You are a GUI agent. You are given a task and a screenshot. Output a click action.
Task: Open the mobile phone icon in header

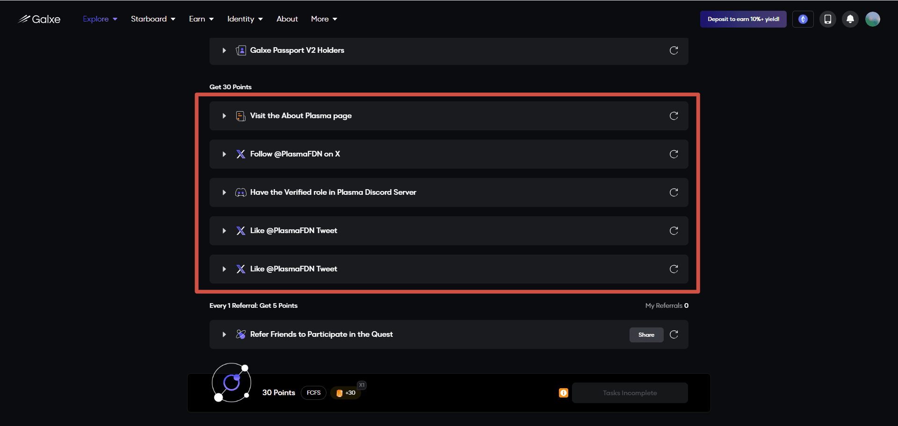click(827, 19)
